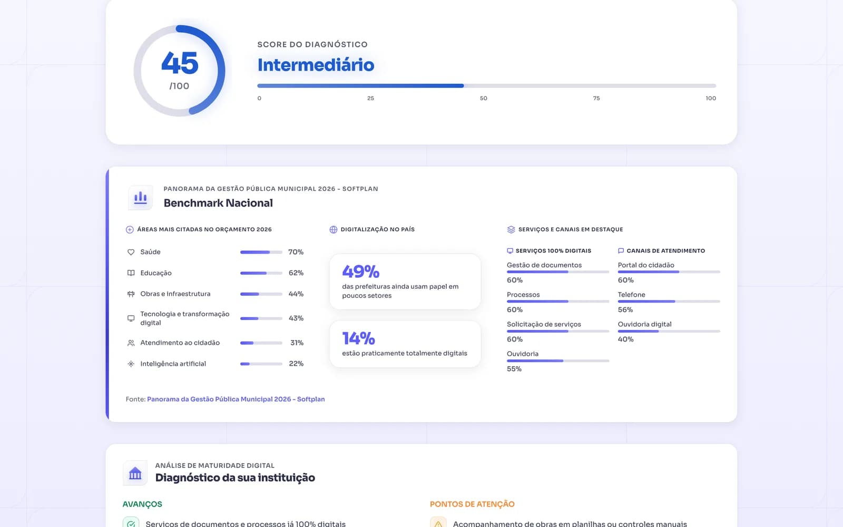Screen dimensions: 843x527
Task: Click the Ouvidoria 55% service label
Action: pos(523,354)
